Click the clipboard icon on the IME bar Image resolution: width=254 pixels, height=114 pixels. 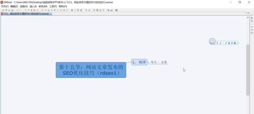click(x=229, y=43)
